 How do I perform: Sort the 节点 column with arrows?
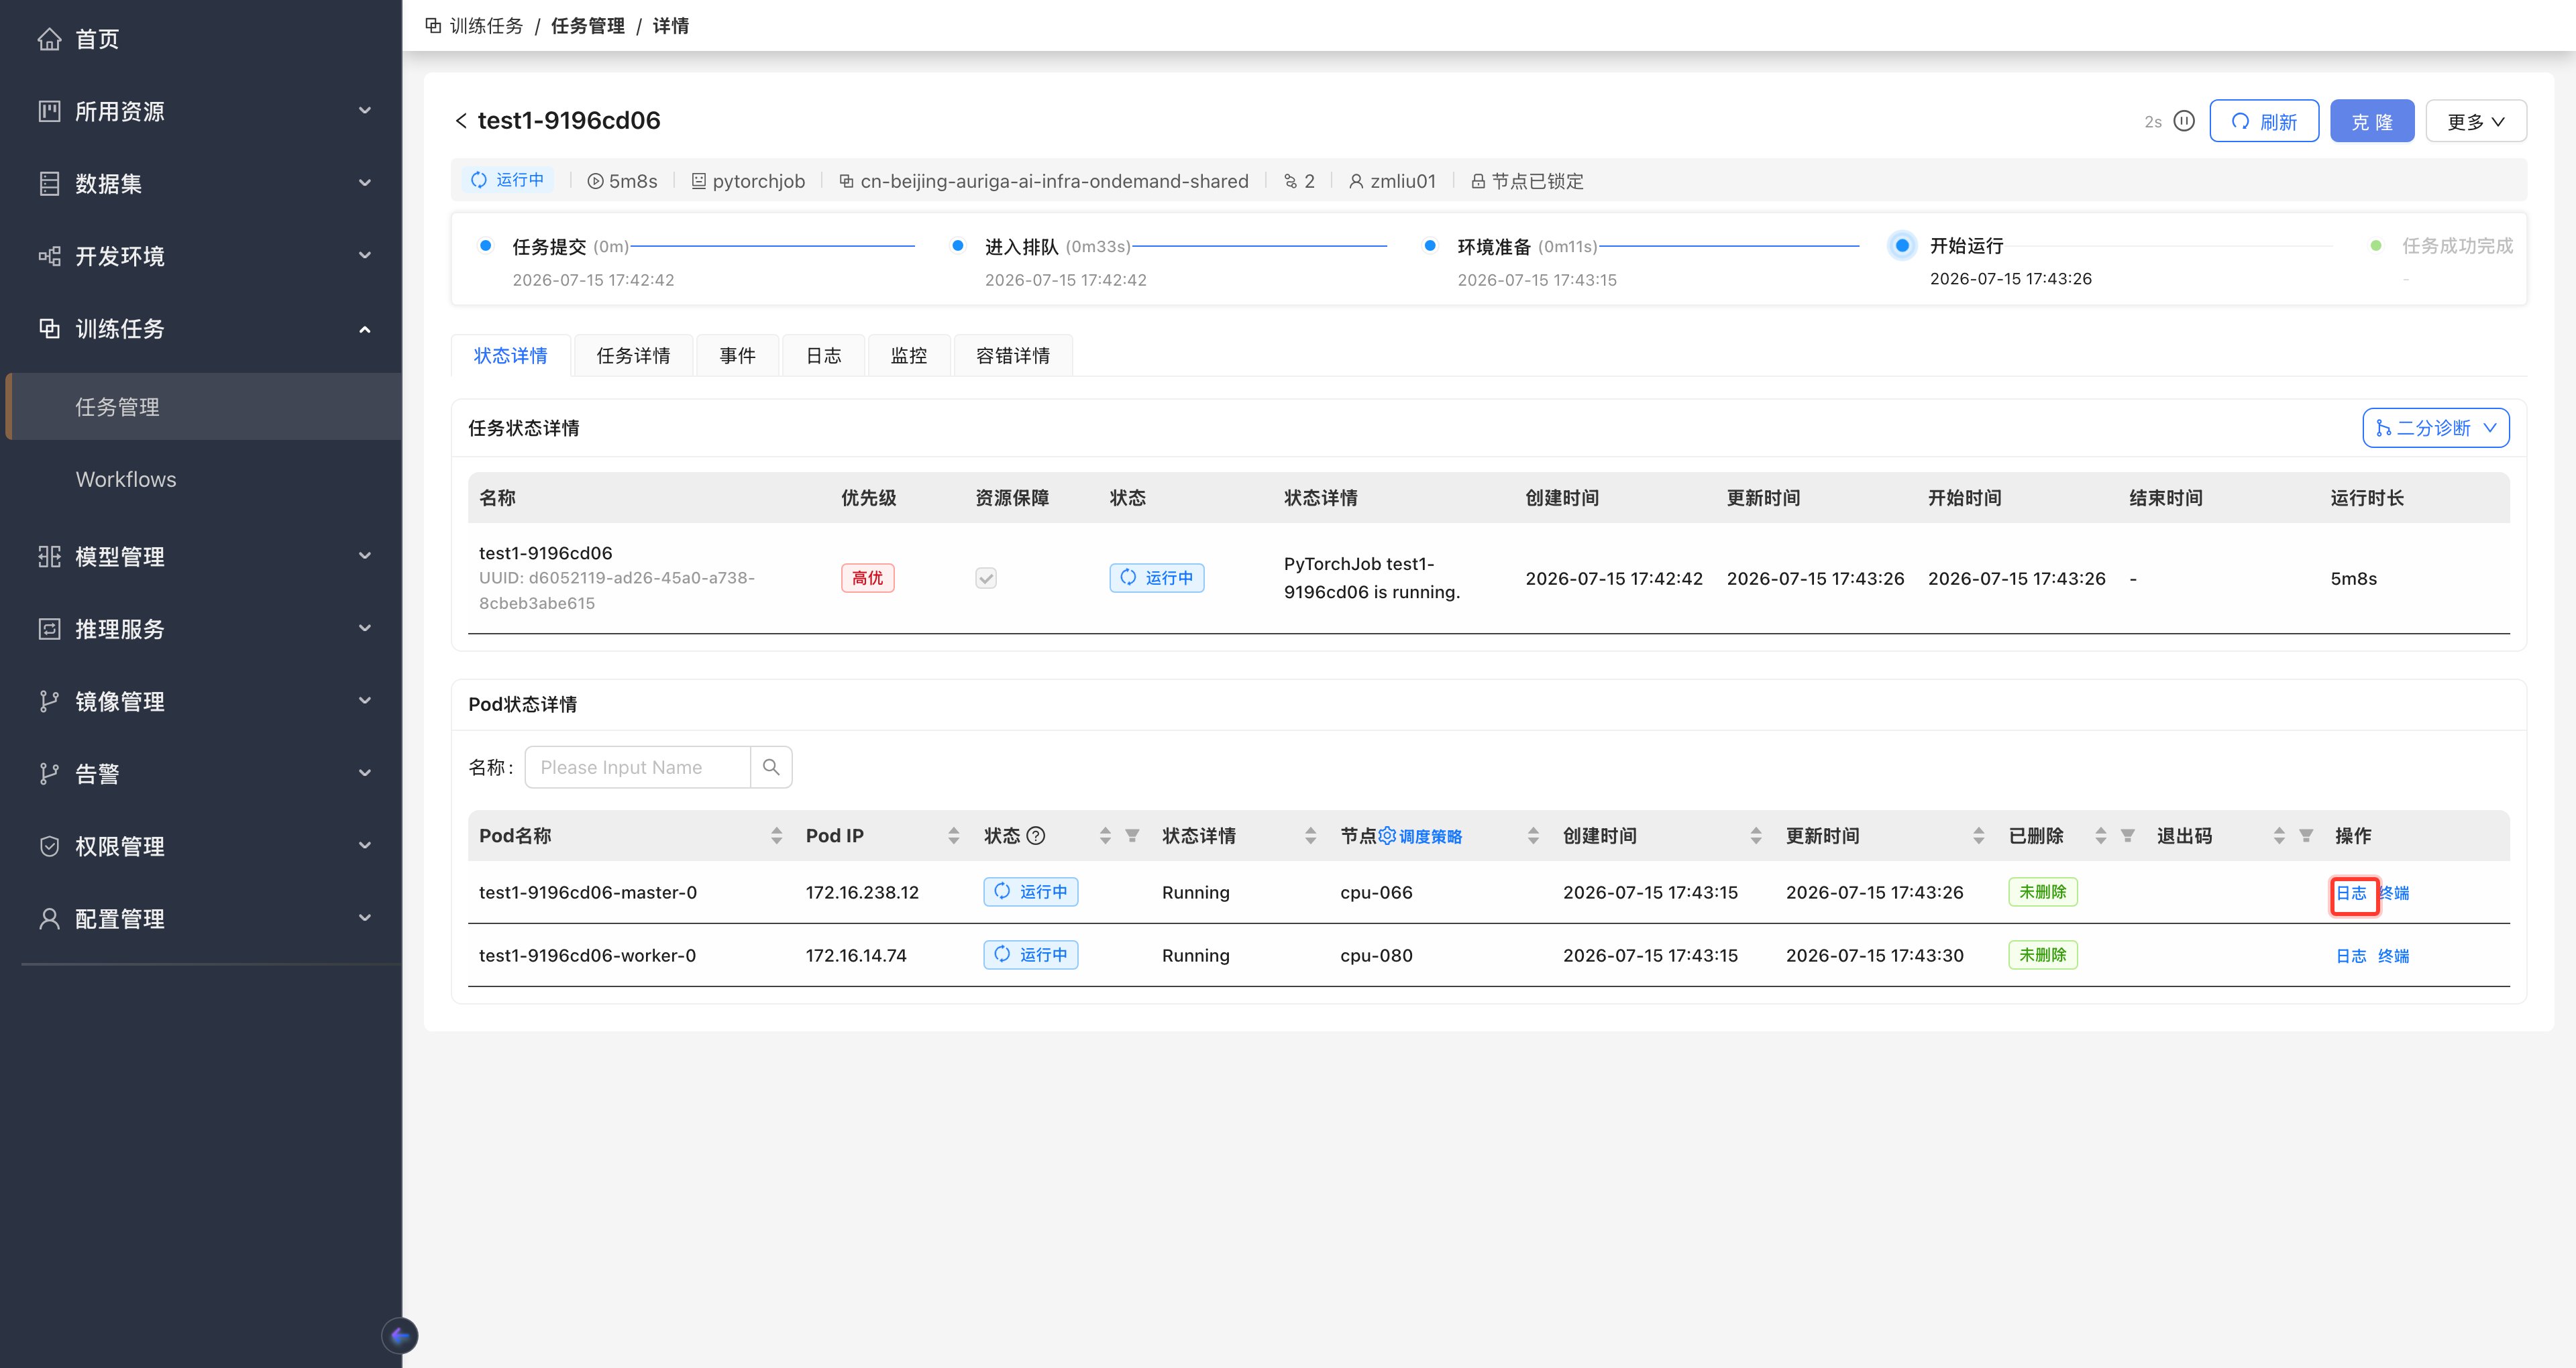(x=1533, y=835)
